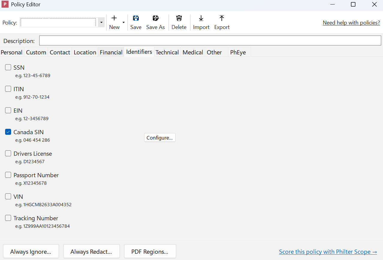Enable the VIN checkbox
Screen dimensions: 383x260
pos(8,197)
